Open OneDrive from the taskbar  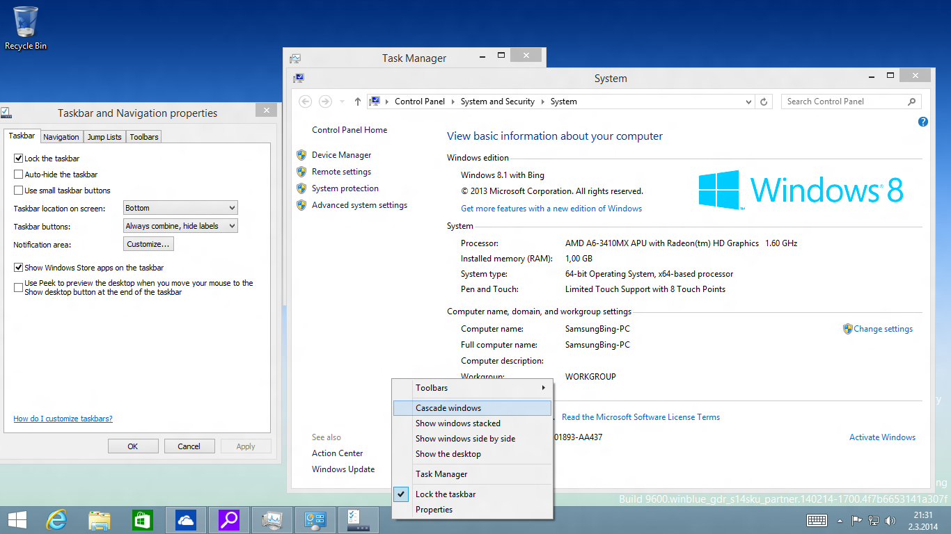(186, 519)
